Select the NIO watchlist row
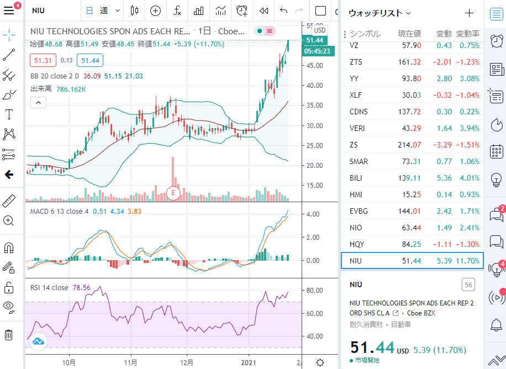This screenshot has height=369, width=506. coord(412,228)
